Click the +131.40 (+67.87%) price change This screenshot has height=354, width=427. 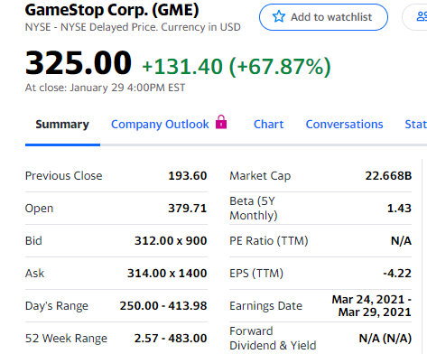pyautogui.click(x=237, y=67)
